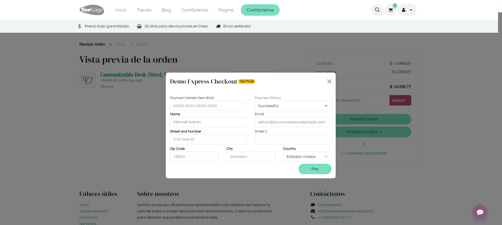Image resolution: width=502 pixels, height=225 pixels.
Task: Click into the Street 2 field
Action: (x=293, y=139)
